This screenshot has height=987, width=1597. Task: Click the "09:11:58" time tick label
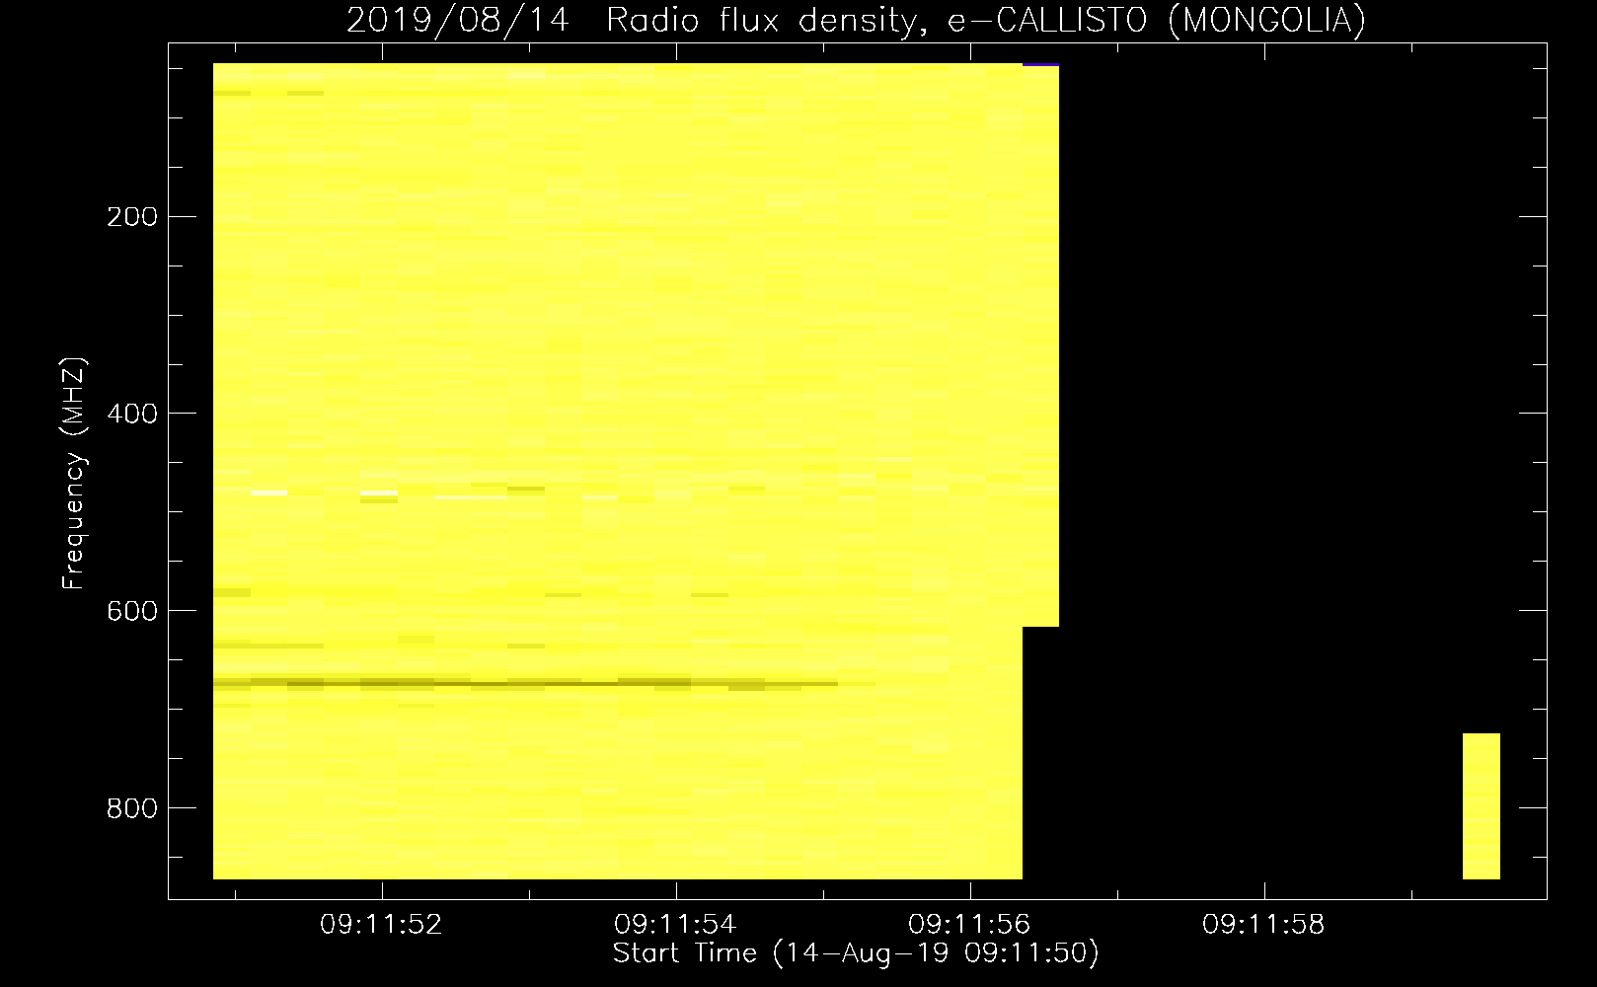pos(1263,924)
